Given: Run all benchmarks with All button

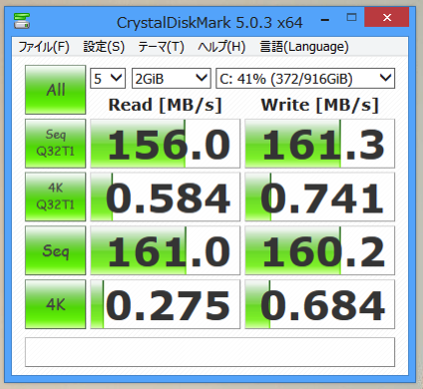Looking at the screenshot, I should 56,90.
